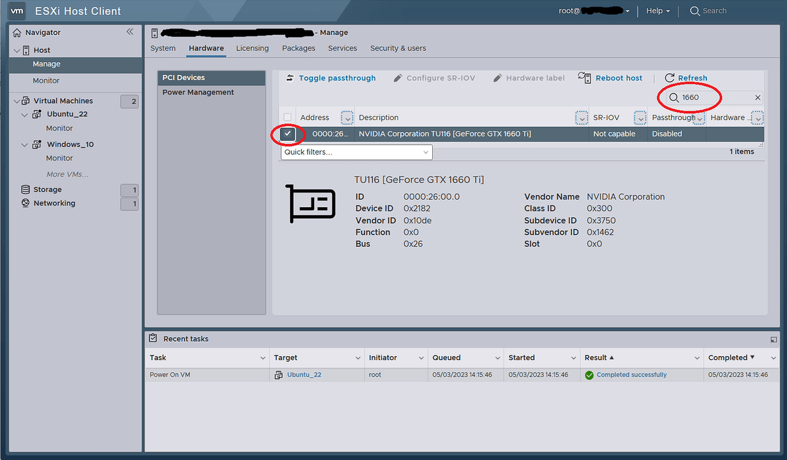Click the Completed successfully result link
This screenshot has width=787, height=460.
tap(631, 375)
